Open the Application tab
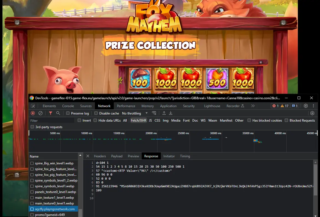320x217 pixels. tap(168, 106)
